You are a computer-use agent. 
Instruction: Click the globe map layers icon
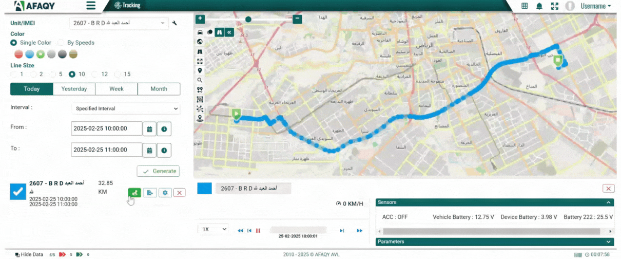coord(200,42)
